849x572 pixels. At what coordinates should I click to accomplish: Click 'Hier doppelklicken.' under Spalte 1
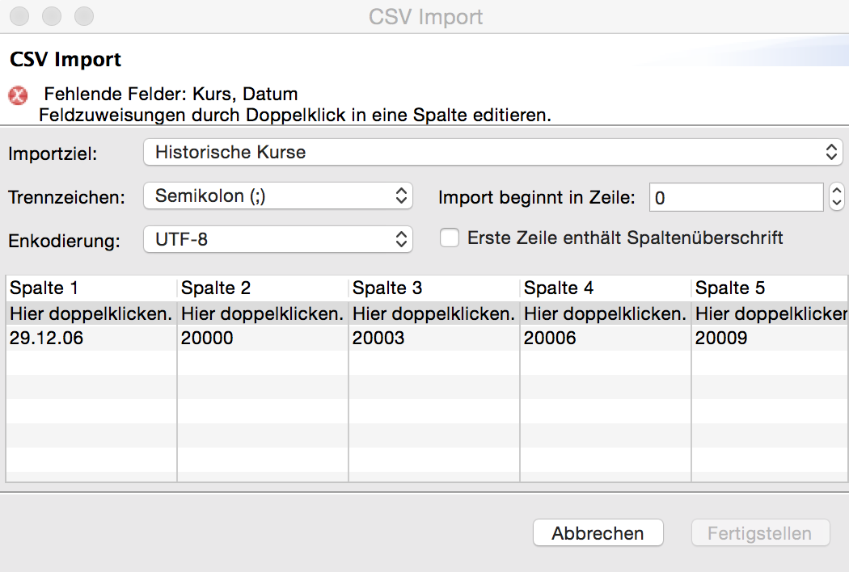91,313
